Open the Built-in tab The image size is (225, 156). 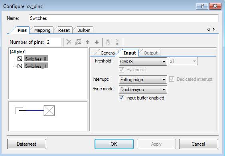pos(84,30)
